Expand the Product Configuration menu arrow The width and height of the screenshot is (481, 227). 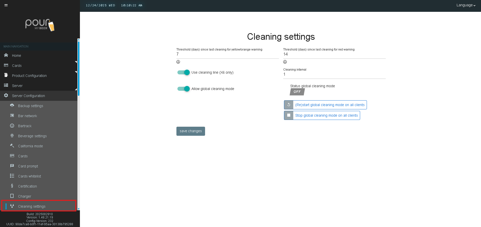click(76, 72)
